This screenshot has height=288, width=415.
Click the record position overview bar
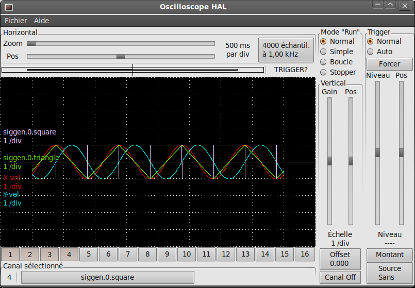(133, 70)
